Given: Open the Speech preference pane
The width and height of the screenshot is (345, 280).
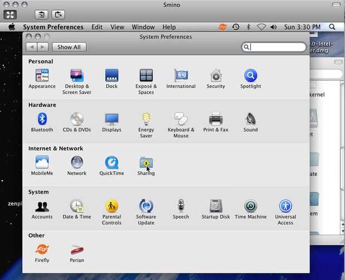Looking at the screenshot, I should tap(181, 209).
